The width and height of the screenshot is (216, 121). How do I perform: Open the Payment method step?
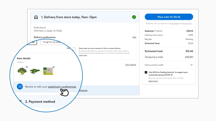[40, 102]
